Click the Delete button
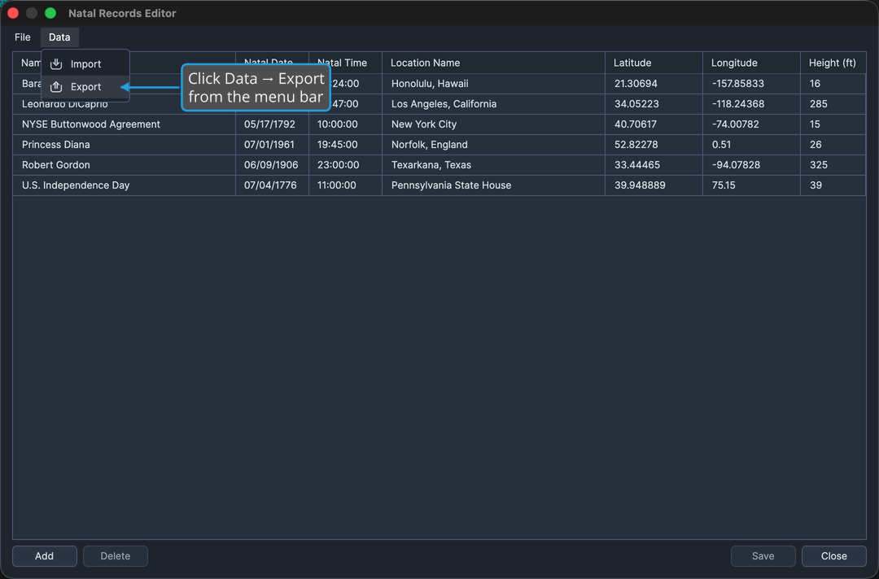The width and height of the screenshot is (879, 579). click(x=116, y=556)
